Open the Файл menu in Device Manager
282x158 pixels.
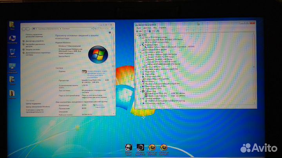point(139,28)
